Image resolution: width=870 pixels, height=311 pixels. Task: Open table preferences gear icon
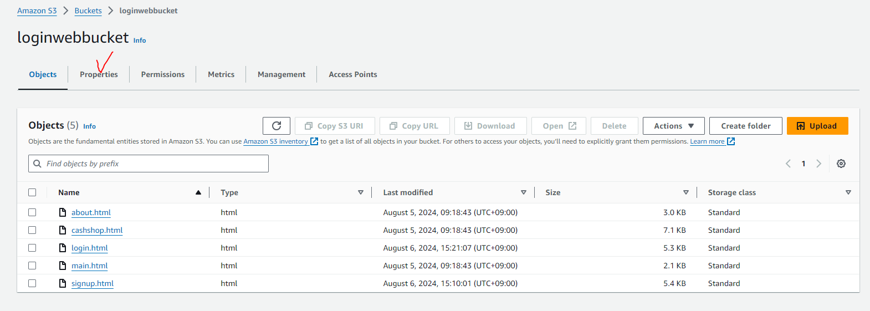841,164
